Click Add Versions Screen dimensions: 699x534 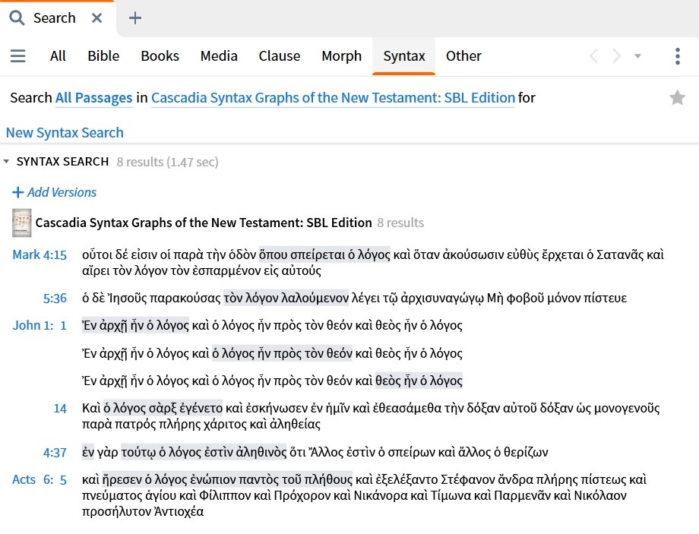click(x=55, y=192)
